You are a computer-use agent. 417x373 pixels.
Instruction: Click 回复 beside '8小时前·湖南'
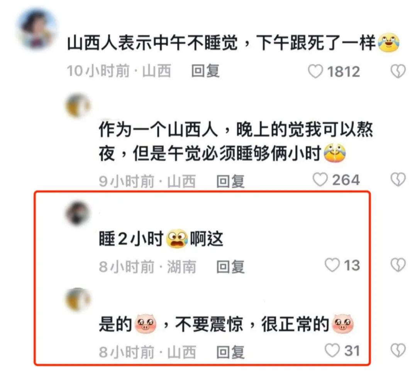coord(230,267)
